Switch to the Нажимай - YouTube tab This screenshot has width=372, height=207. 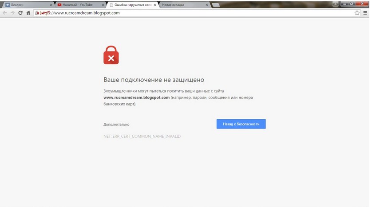point(80,5)
